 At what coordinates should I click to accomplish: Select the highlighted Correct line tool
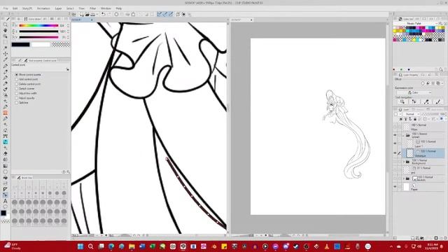pyautogui.click(x=6, y=195)
